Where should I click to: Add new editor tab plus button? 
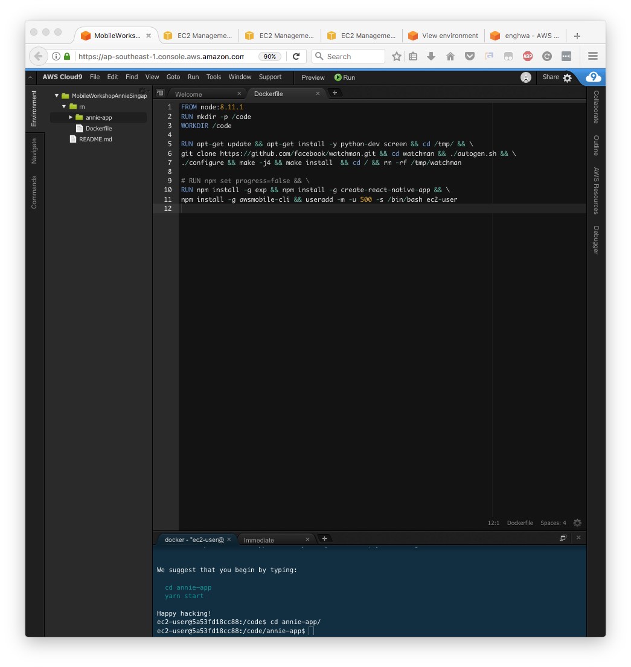pyautogui.click(x=335, y=92)
